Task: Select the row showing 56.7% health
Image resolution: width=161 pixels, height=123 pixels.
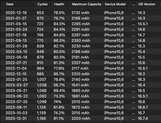Action: (81, 85)
